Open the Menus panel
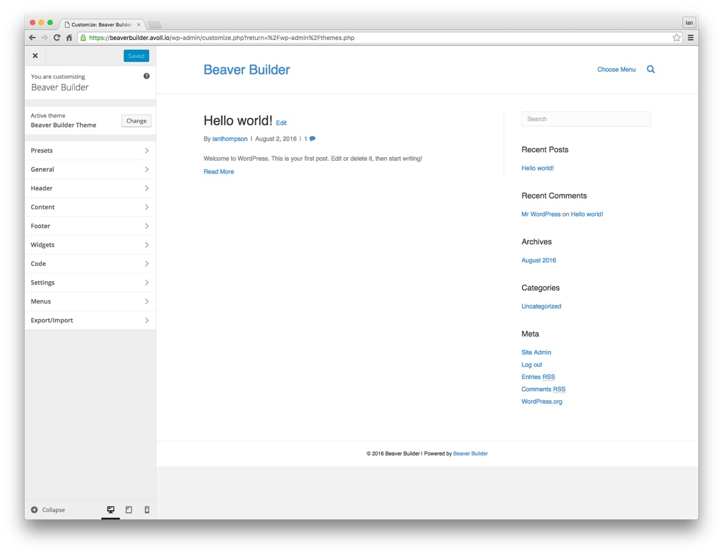This screenshot has width=723, height=554. coord(90,302)
